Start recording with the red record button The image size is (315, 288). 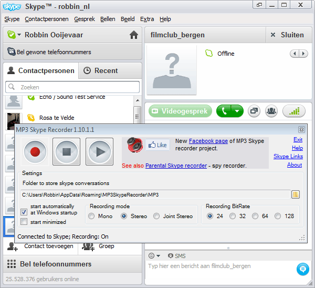(35, 152)
